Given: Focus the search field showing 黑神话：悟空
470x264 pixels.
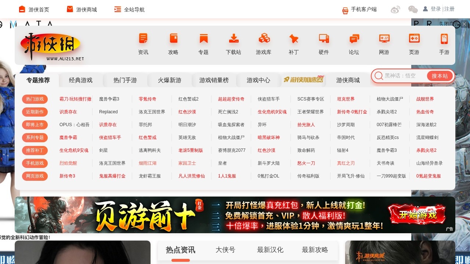Looking at the screenshot, I should (405, 76).
